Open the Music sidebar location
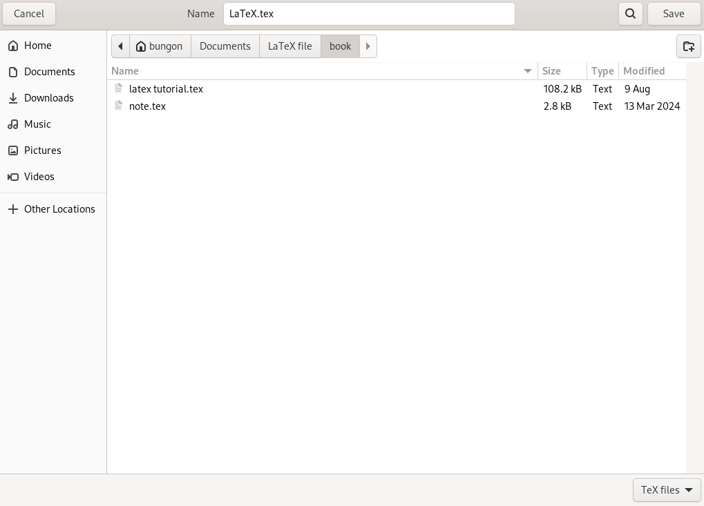 (37, 124)
